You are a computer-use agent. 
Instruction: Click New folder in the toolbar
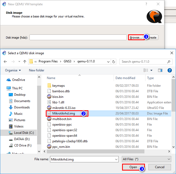coord(37,70)
